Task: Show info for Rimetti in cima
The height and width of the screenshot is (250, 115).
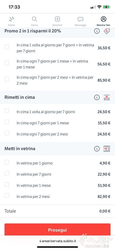Action: pyautogui.click(x=97, y=97)
